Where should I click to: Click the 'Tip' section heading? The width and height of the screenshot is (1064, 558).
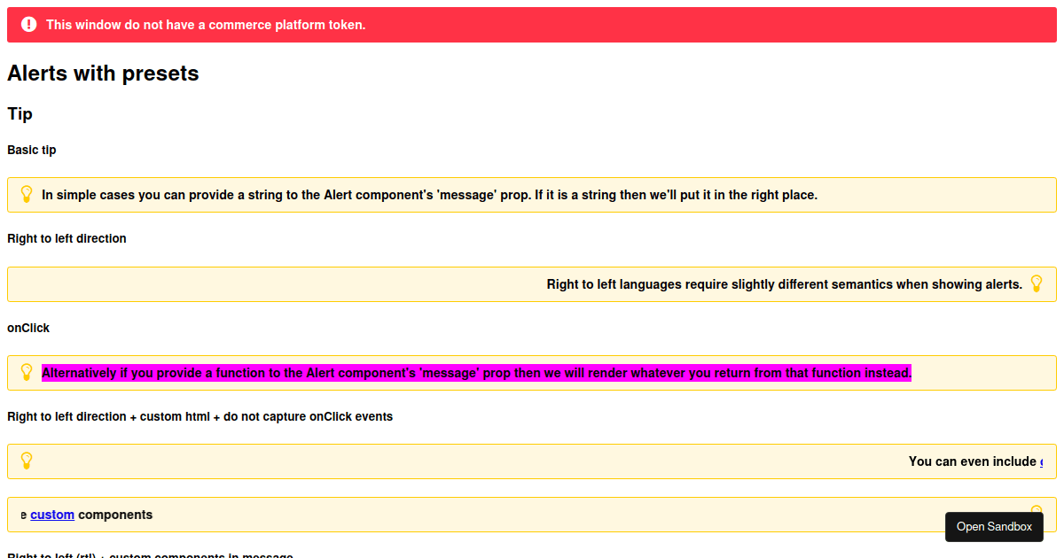(20, 114)
